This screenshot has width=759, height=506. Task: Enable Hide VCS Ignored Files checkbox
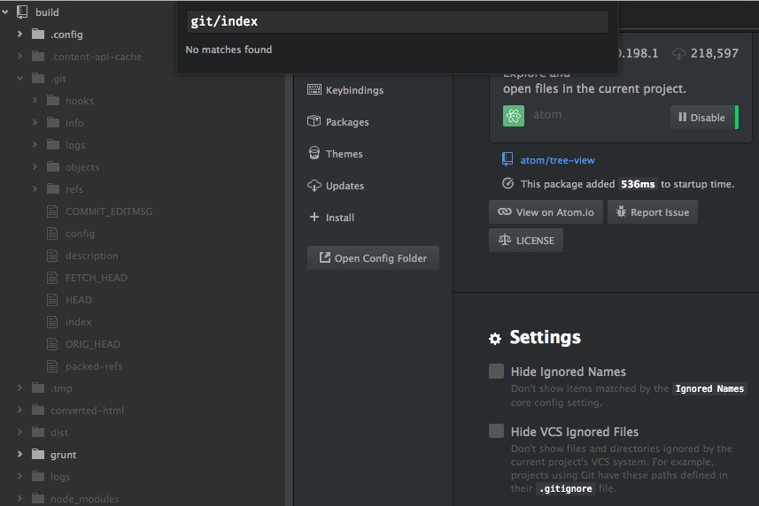tap(496, 431)
